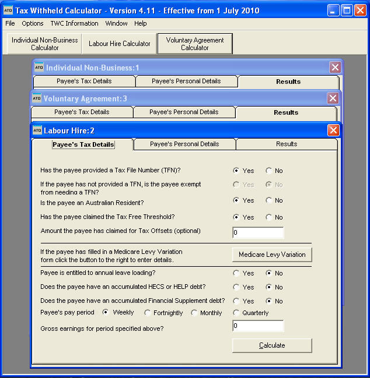Open the Window menu
The image size is (370, 378).
click(116, 23)
